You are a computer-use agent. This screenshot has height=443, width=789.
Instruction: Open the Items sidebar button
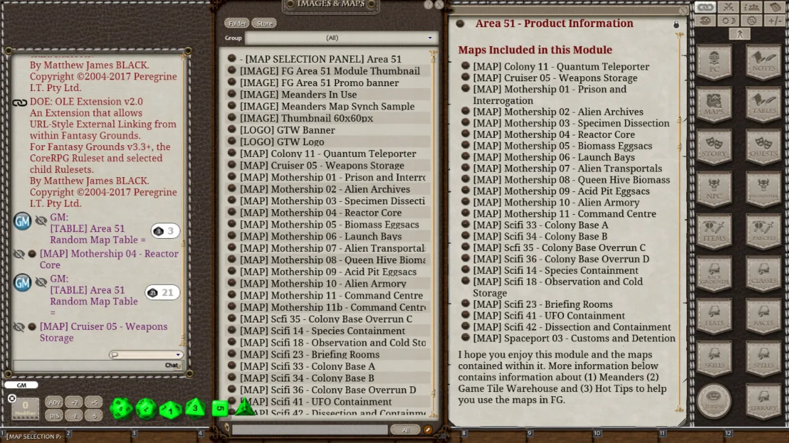point(714,231)
